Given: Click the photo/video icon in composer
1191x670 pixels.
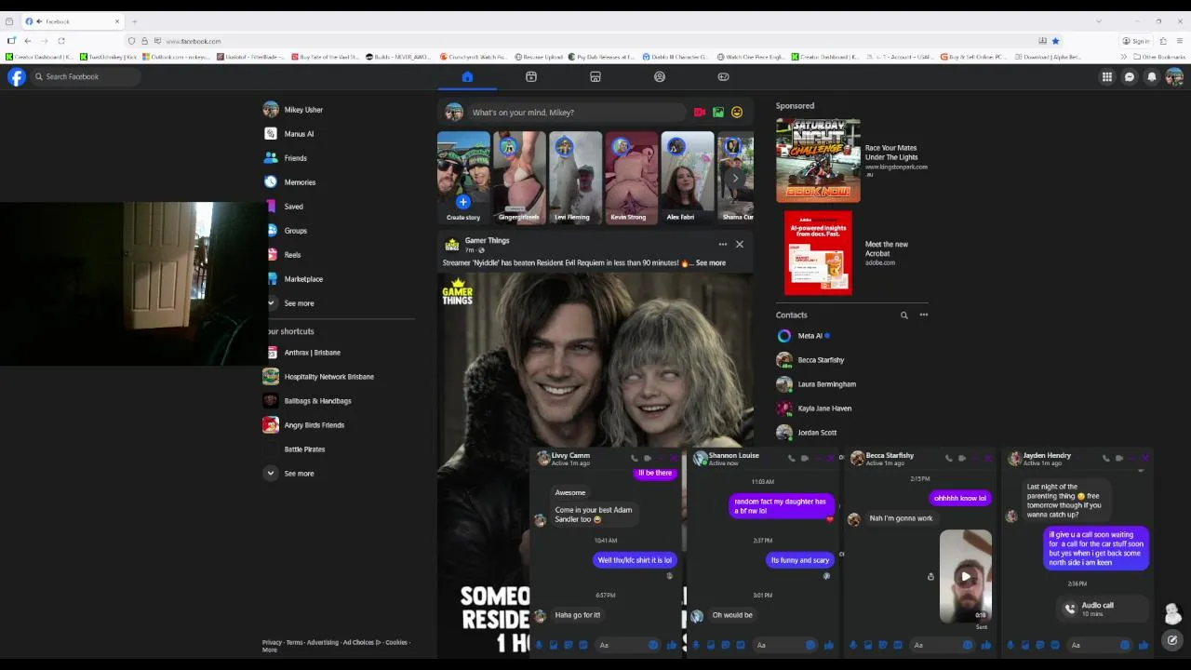Looking at the screenshot, I should [718, 113].
